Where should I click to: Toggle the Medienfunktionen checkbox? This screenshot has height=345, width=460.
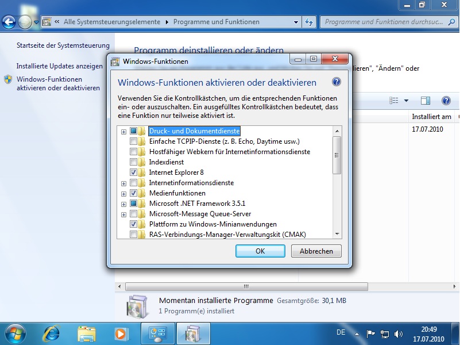pyautogui.click(x=133, y=193)
